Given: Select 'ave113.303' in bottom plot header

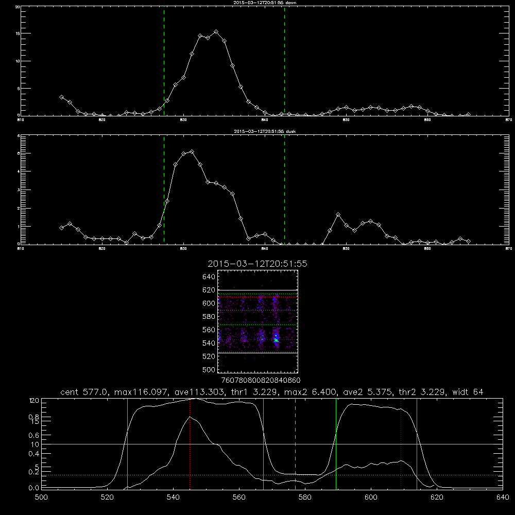Looking at the screenshot, I should click(200, 392).
